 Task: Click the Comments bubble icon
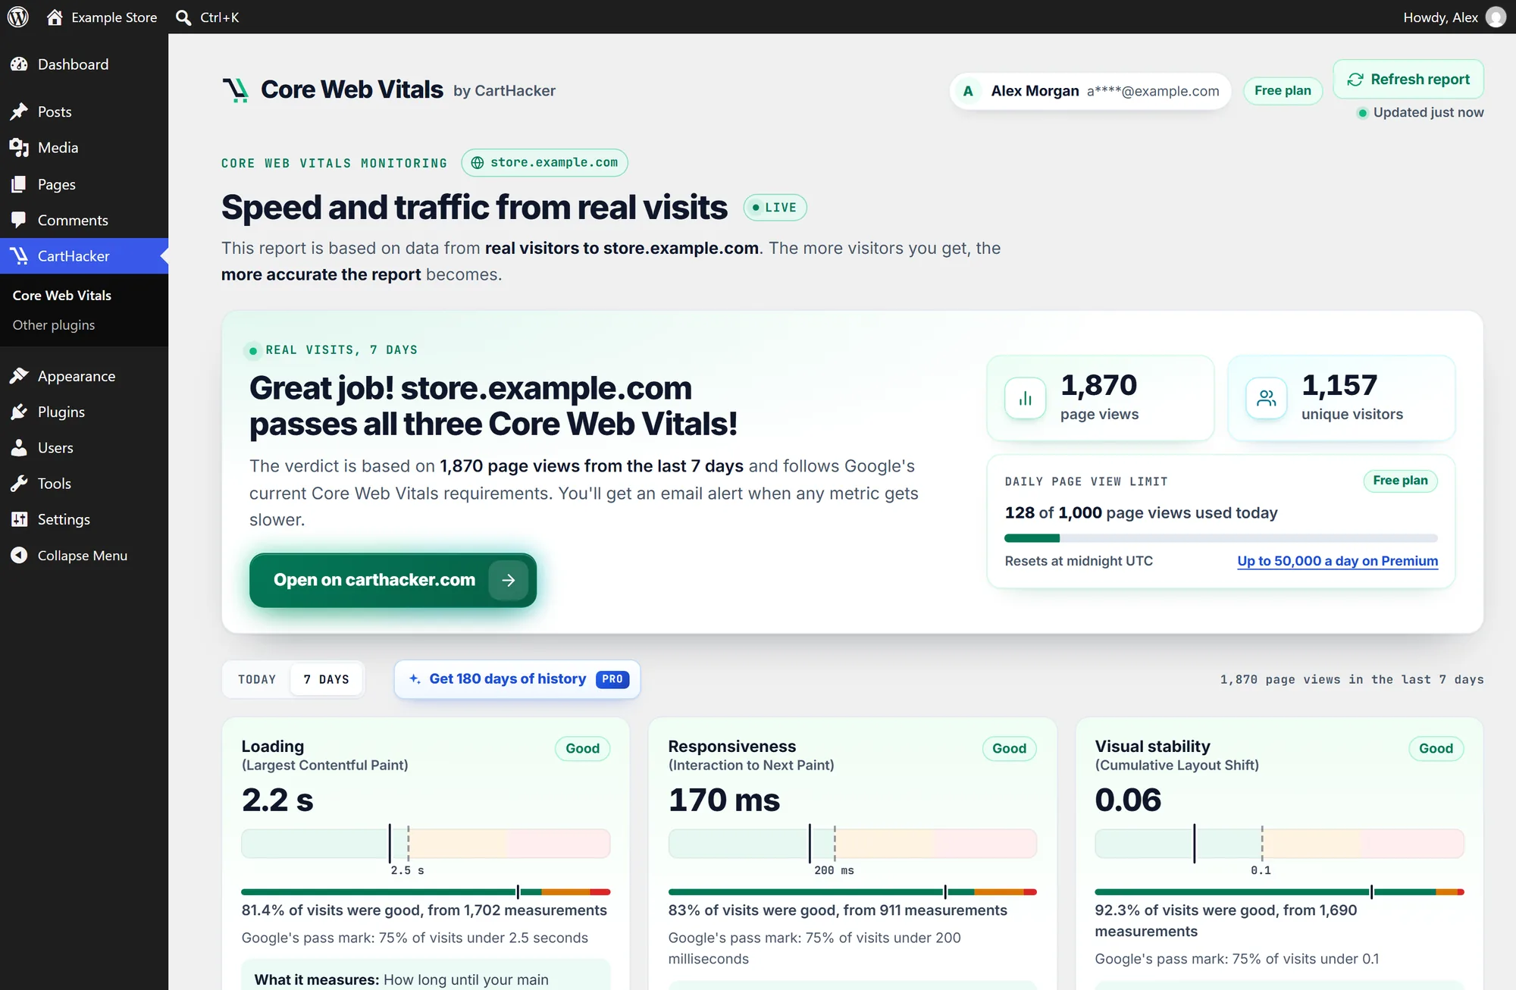[x=19, y=220]
